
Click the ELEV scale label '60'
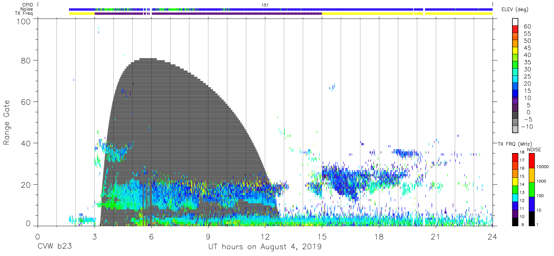pyautogui.click(x=527, y=26)
